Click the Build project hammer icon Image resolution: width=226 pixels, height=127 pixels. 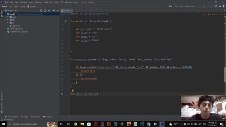pos(176,6)
